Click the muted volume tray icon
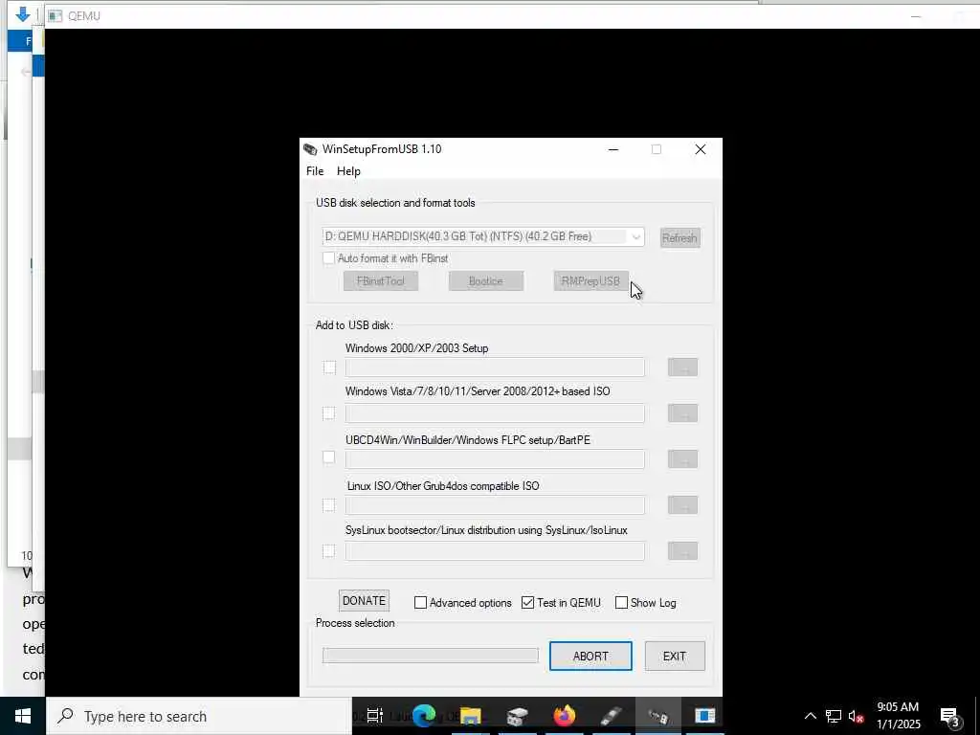Image resolution: width=980 pixels, height=735 pixels. pos(857,716)
